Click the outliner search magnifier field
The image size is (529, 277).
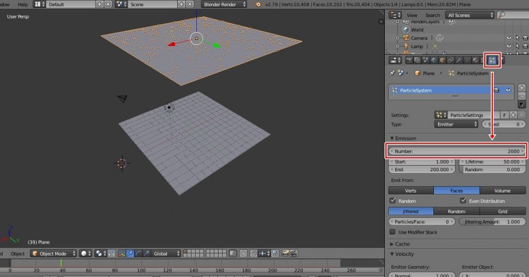[513, 15]
